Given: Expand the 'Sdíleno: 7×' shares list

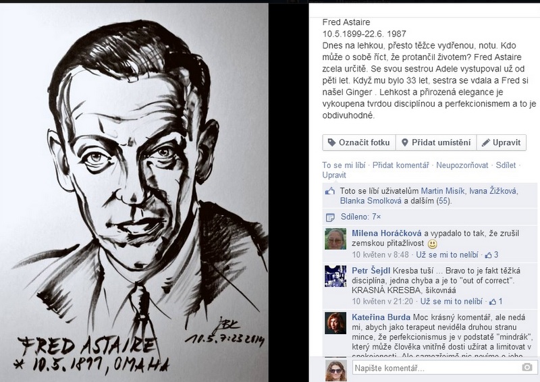Looking at the screenshot, I should tap(361, 217).
